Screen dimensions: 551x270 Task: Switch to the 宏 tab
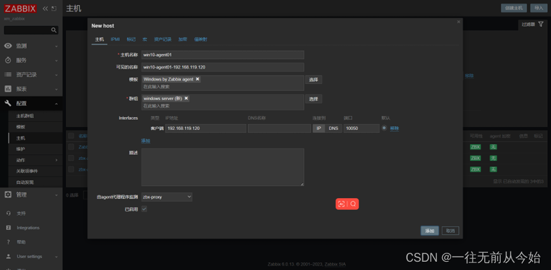145,39
